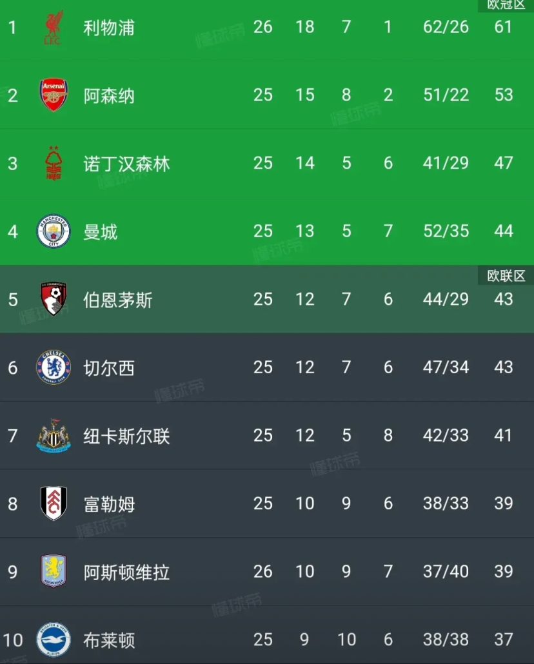The image size is (534, 664).
Task: Tap the Aston Villa lion crest
Action: click(54, 571)
